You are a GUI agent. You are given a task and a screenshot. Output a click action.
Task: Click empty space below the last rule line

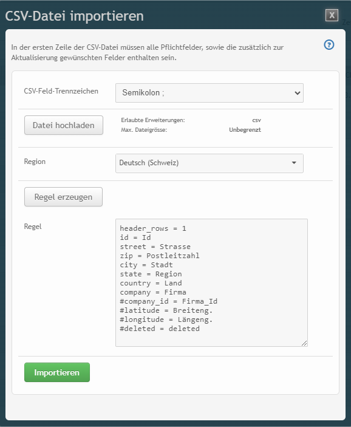click(211, 339)
